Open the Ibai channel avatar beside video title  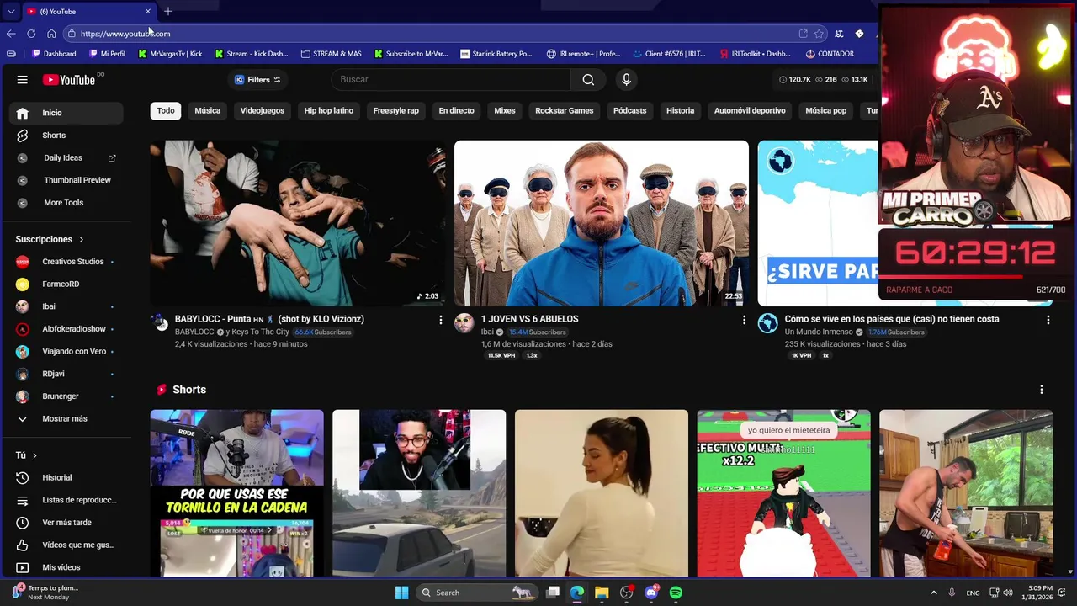(464, 323)
